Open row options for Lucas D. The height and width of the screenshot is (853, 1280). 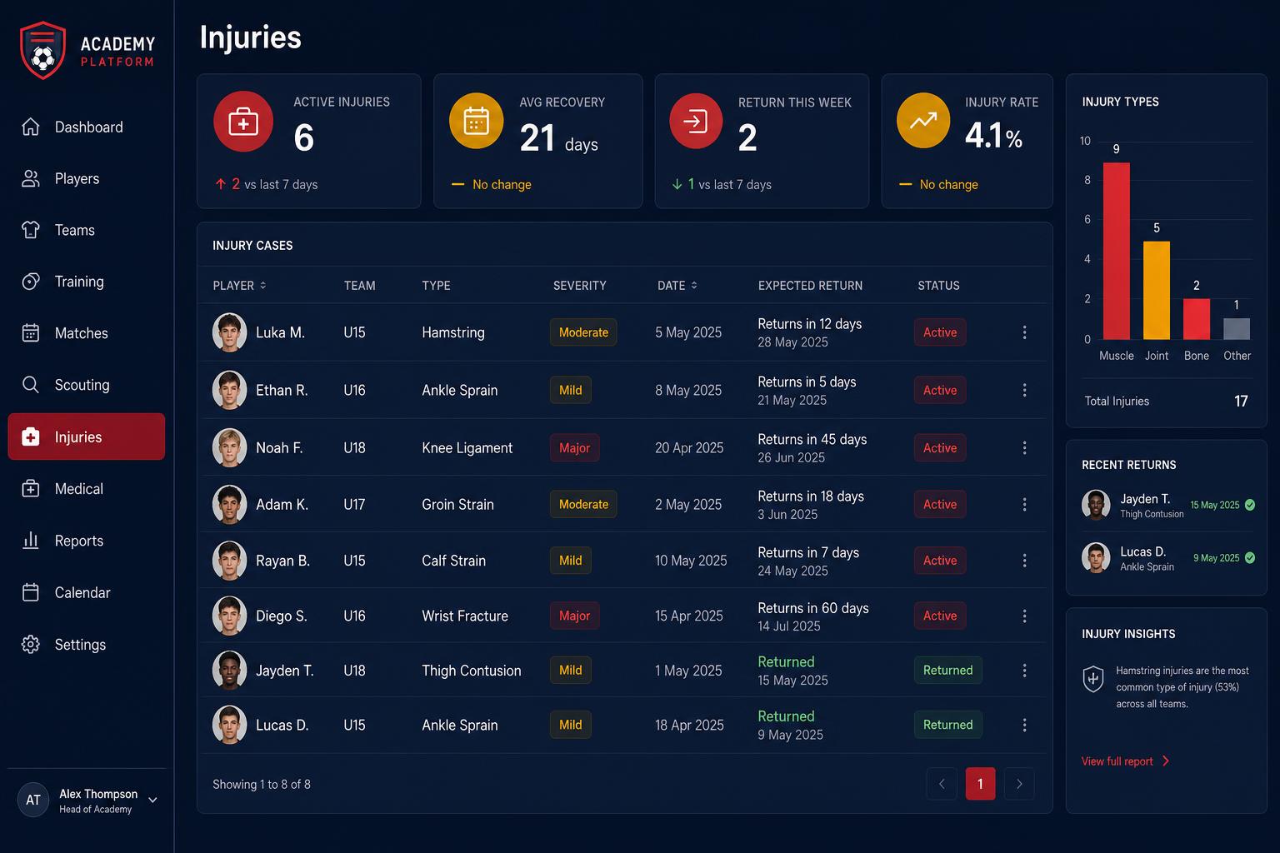click(1024, 725)
